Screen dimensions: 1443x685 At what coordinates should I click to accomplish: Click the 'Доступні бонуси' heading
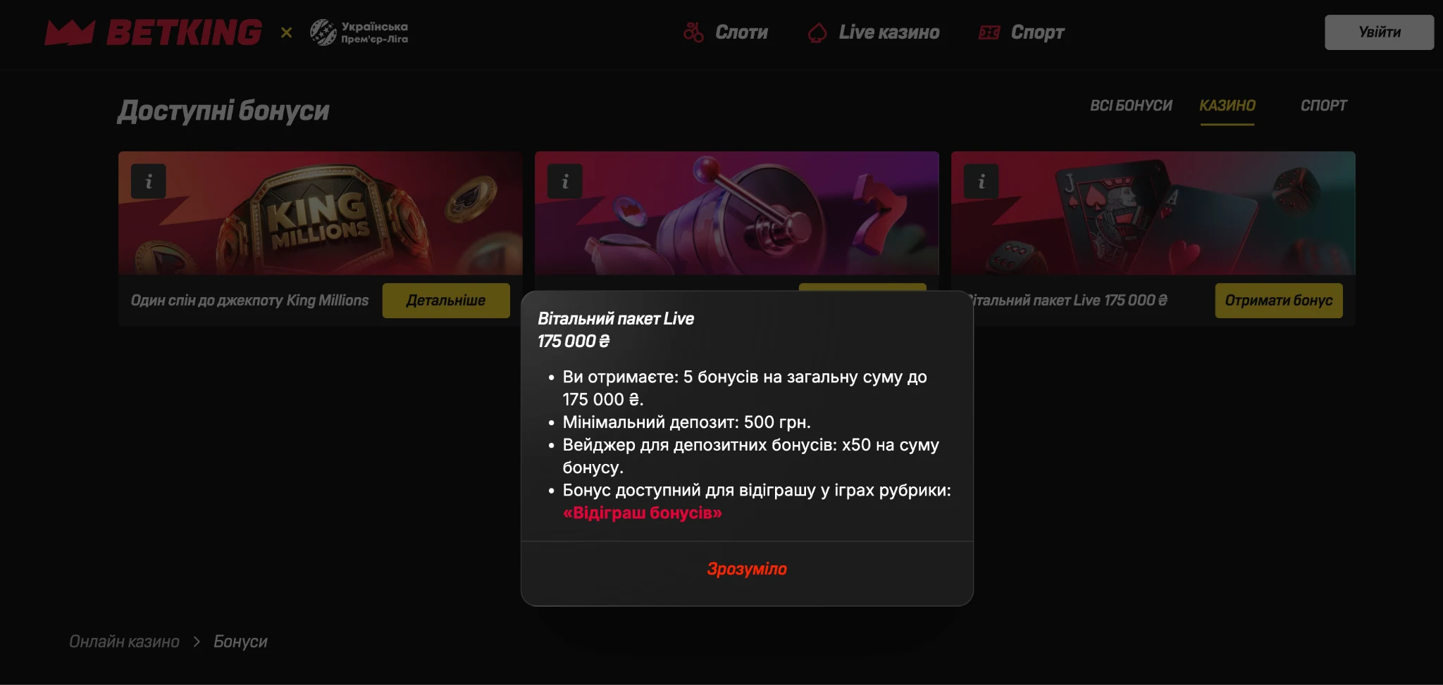coord(223,111)
